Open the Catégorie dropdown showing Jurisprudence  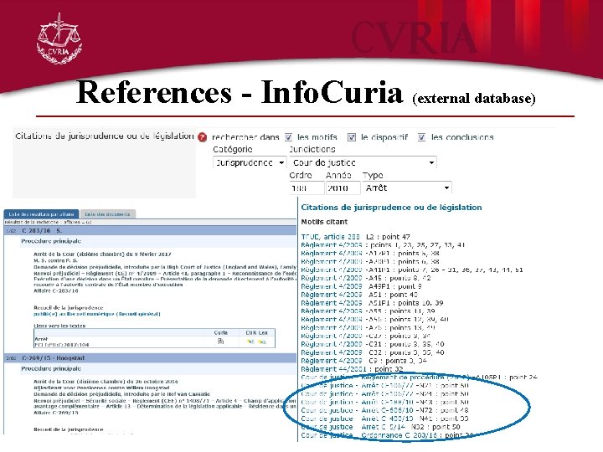250,162
